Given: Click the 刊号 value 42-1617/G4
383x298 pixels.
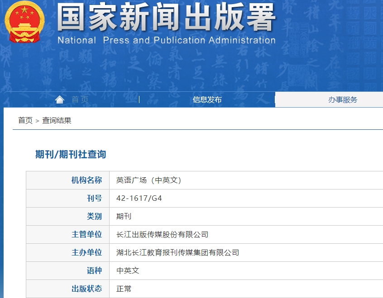Looking at the screenshot, I should [x=139, y=198].
